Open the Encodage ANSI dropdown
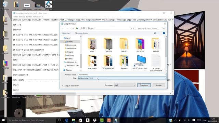Image resolution: width=219 pixels, height=123 pixels. [125, 85]
